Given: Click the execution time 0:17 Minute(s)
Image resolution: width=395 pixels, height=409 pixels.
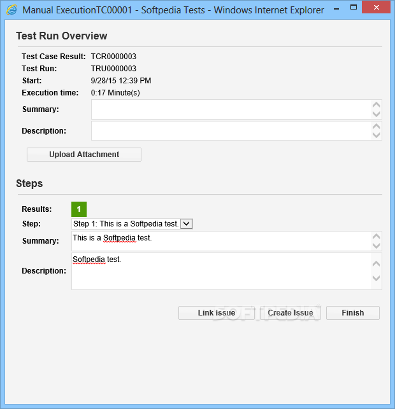Looking at the screenshot, I should click(x=115, y=93).
